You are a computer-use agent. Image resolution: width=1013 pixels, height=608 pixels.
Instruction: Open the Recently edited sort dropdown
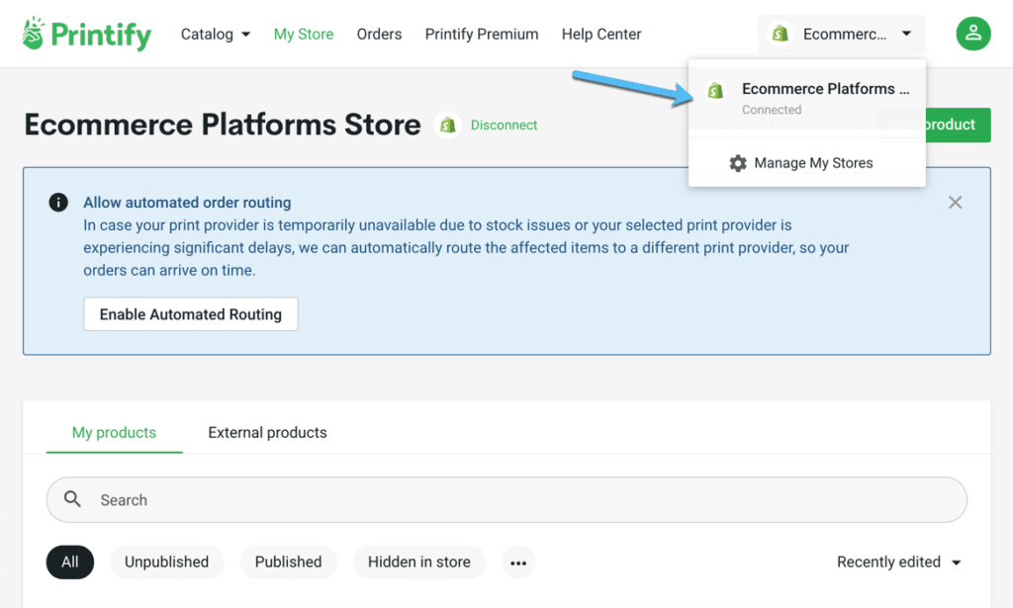pyautogui.click(x=898, y=563)
